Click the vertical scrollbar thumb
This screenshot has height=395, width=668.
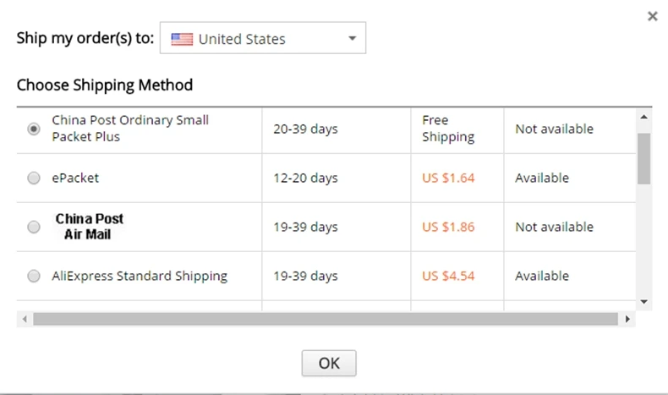click(x=643, y=156)
